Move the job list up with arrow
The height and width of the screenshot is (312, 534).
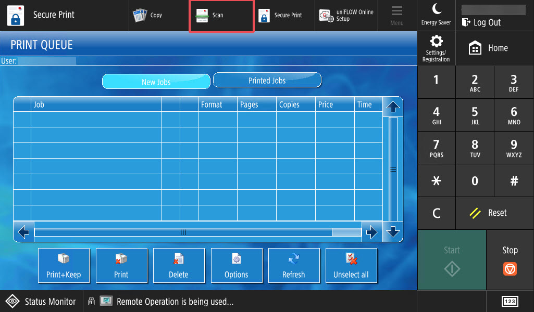393,107
